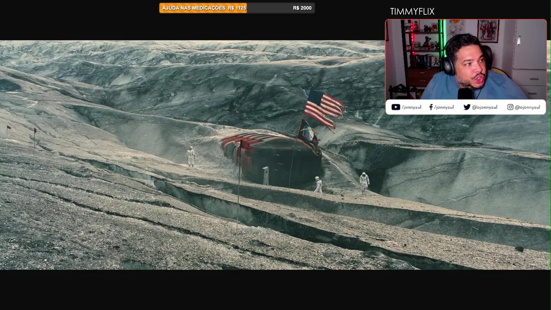Viewport: 551px width, 310px height.
Task: Click the streamer webcam feed
Action: [466, 59]
